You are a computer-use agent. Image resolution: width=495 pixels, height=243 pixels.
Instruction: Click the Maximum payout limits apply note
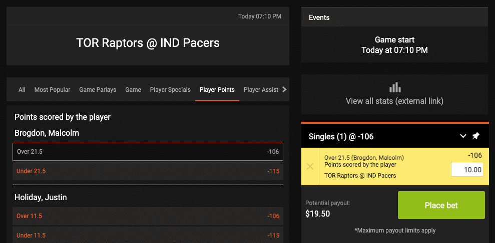tap(394, 231)
